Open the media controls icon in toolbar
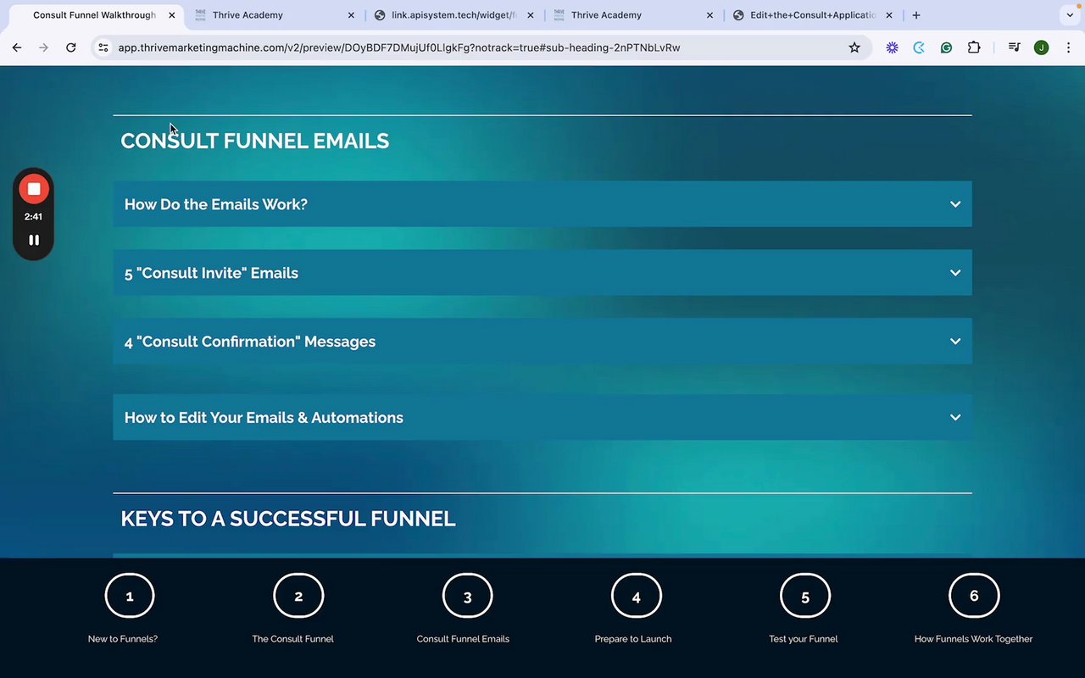1085x678 pixels. click(1014, 47)
